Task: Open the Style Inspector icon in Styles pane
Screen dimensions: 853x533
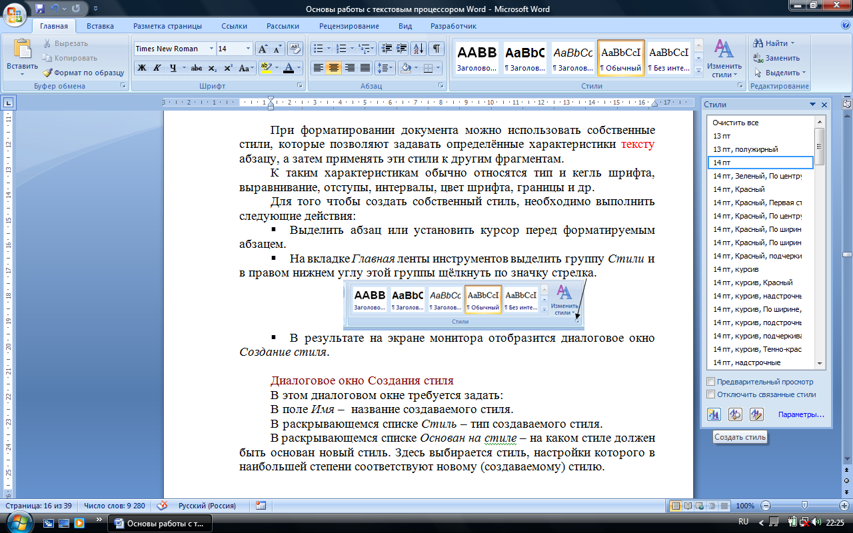Action: click(x=735, y=414)
